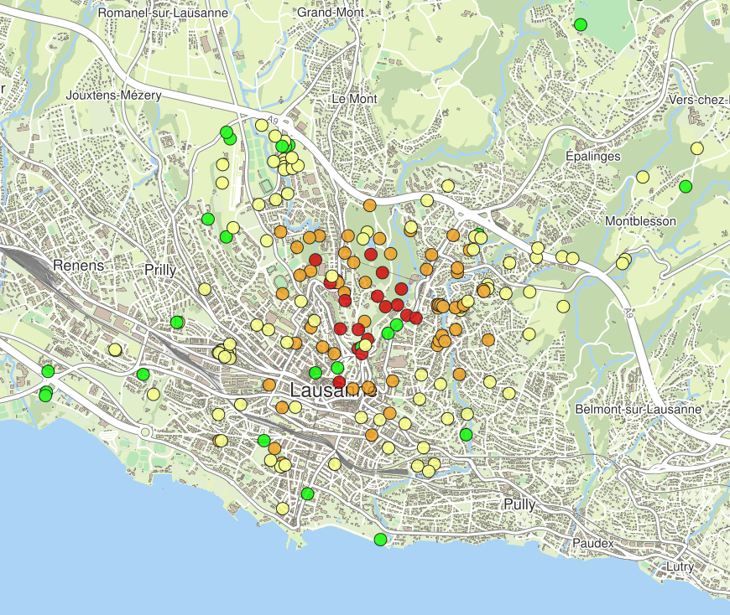
Task: Select the Renens label on the map
Action: pyautogui.click(x=78, y=266)
